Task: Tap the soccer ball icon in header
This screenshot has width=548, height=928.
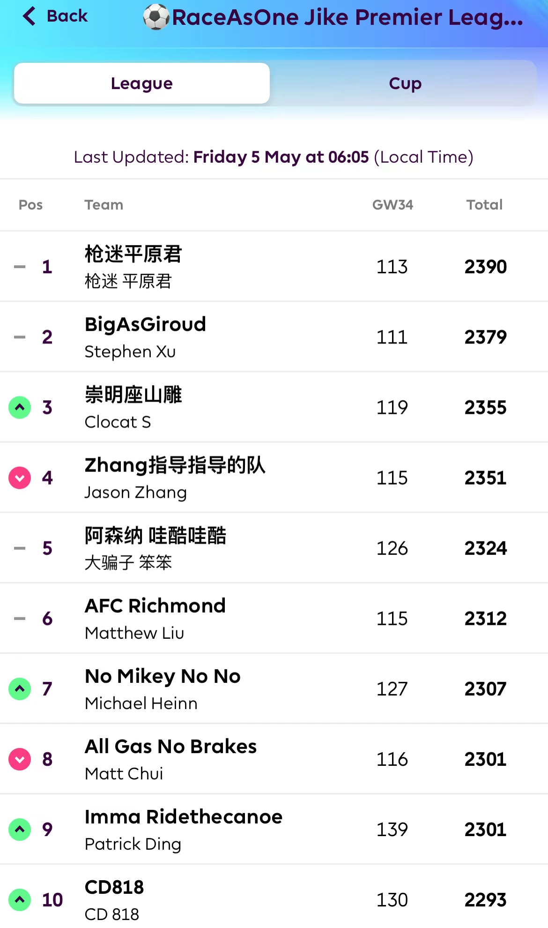Action: pos(156,17)
